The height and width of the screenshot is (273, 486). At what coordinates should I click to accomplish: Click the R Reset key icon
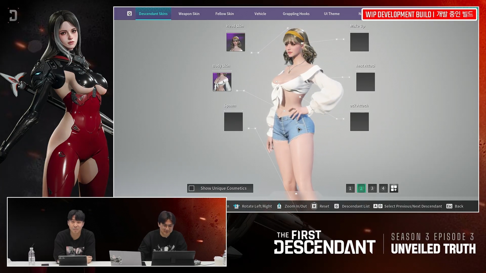tap(314, 206)
